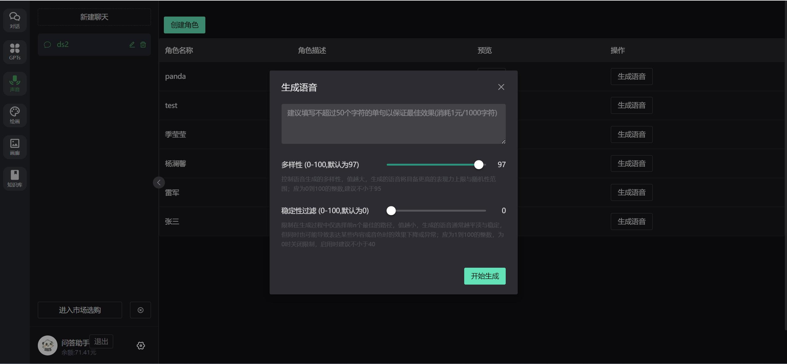Open the 知识库 knowledge base icon
This screenshot has height=364, width=787.
click(15, 178)
